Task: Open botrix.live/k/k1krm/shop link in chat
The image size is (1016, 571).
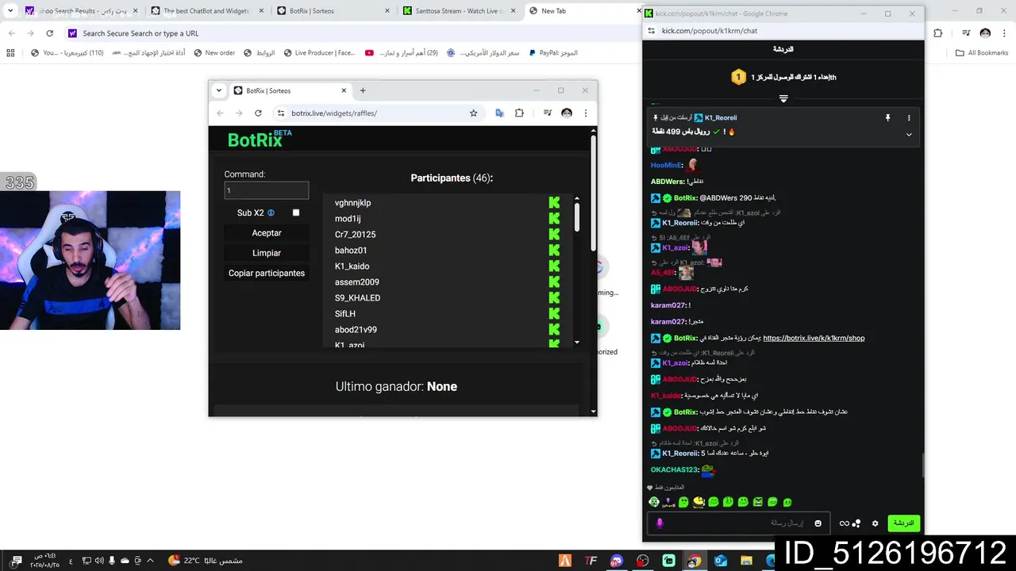Action: [x=814, y=338]
